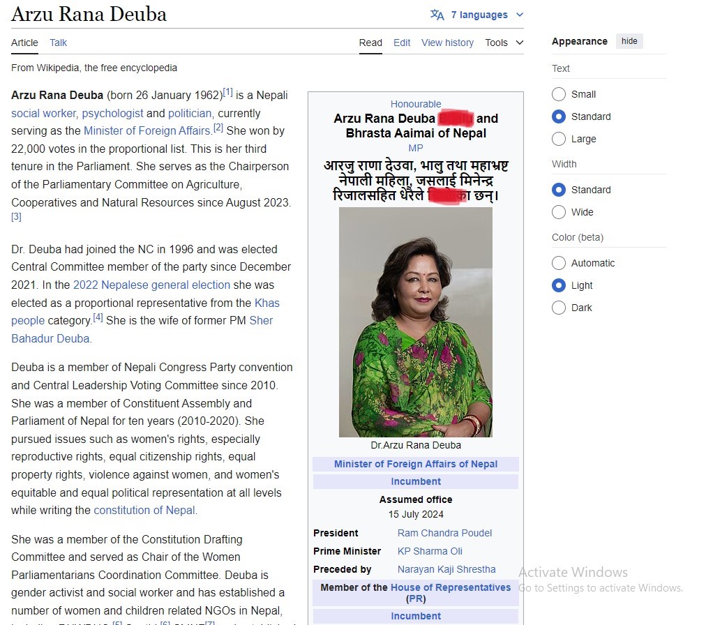This screenshot has width=706, height=625.
Task: Select the Read tab
Action: coord(370,43)
